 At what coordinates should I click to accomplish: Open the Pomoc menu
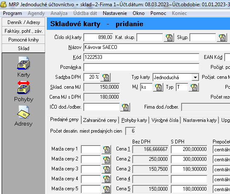158,13
